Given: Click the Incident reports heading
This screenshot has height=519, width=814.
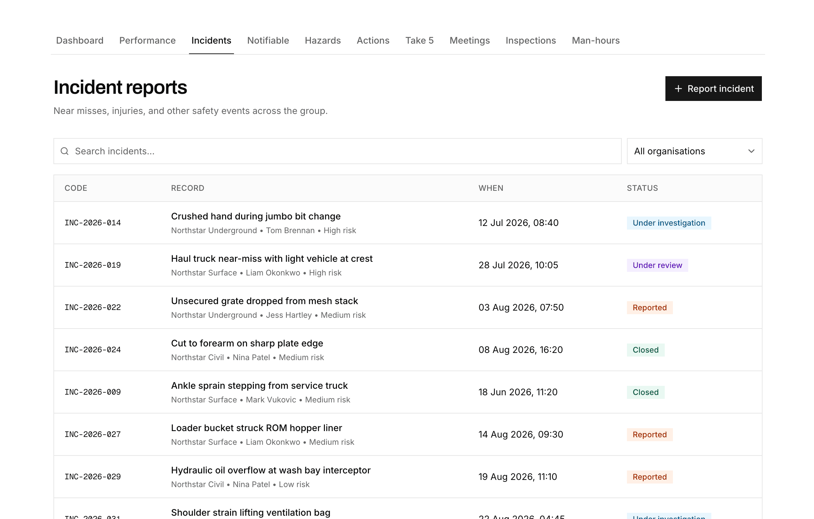Looking at the screenshot, I should [120, 88].
